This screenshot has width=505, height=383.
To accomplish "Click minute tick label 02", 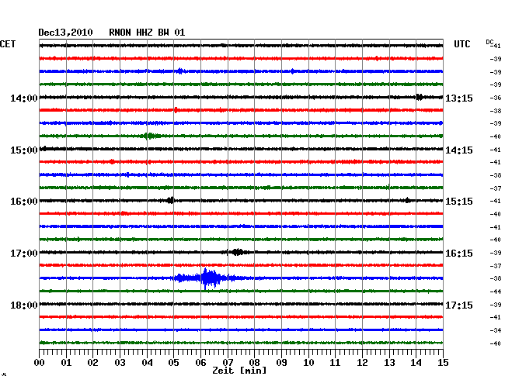I will [92, 363].
